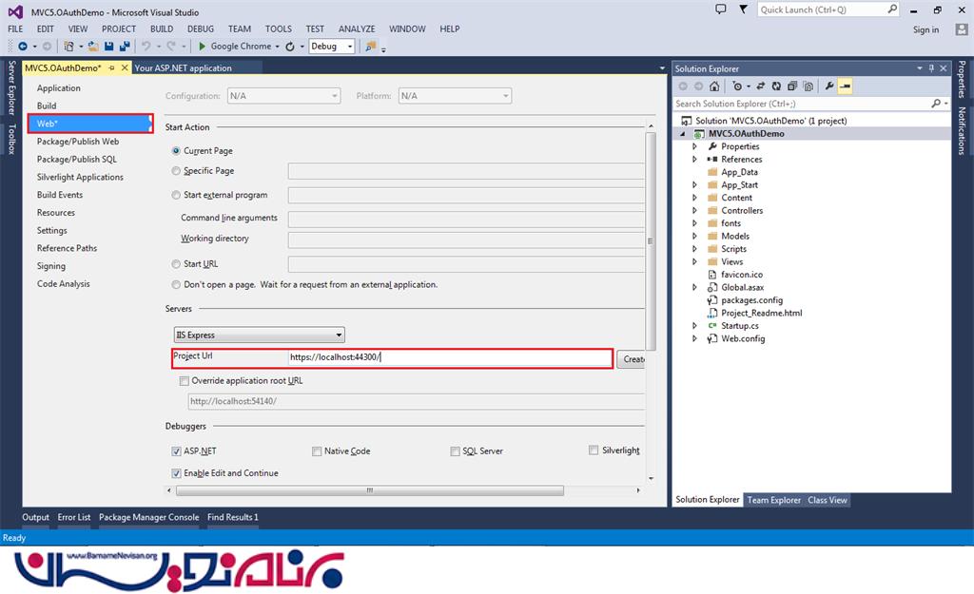Check the Native Code debugger option
The image size is (974, 594).
pos(317,451)
